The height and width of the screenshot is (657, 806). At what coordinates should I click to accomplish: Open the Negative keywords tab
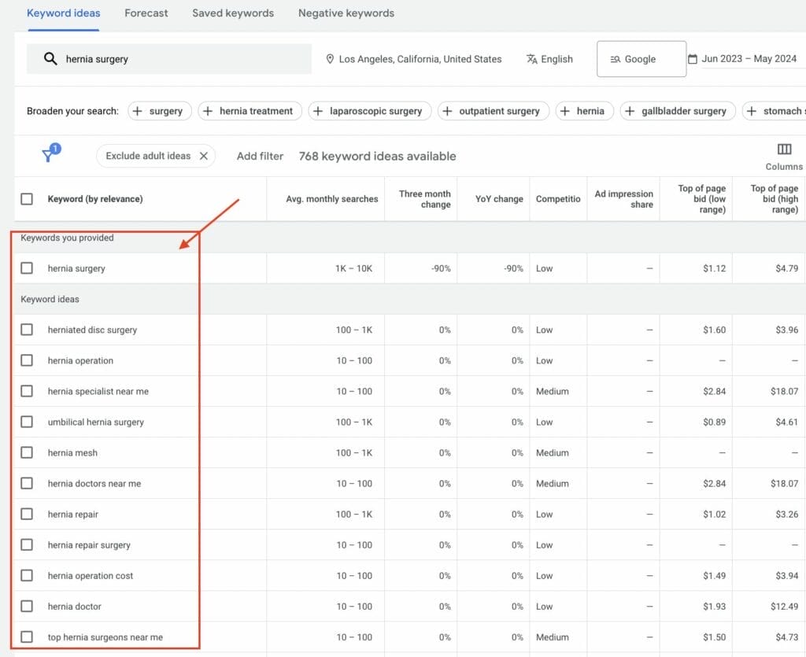click(346, 13)
